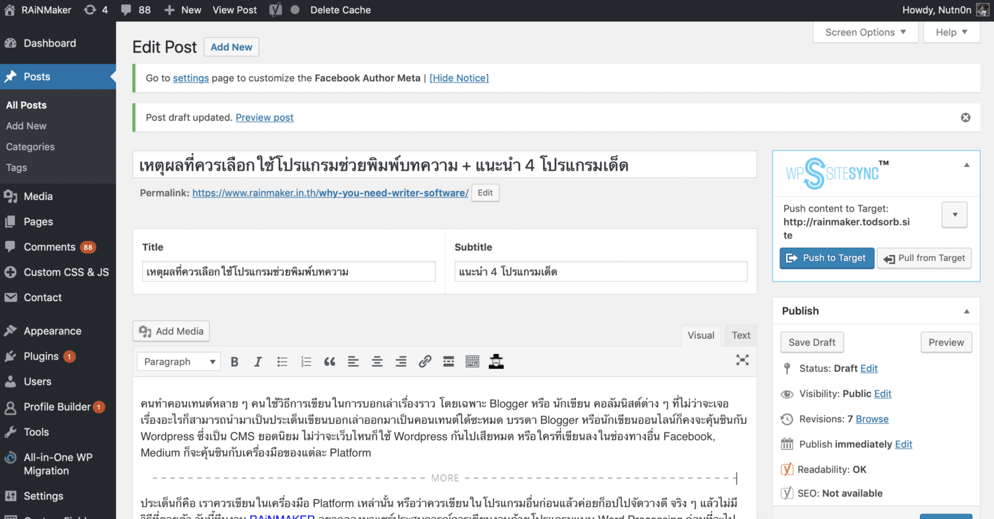Apply bold formatting in editor toolbar
This screenshot has height=519, width=994.
234,362
